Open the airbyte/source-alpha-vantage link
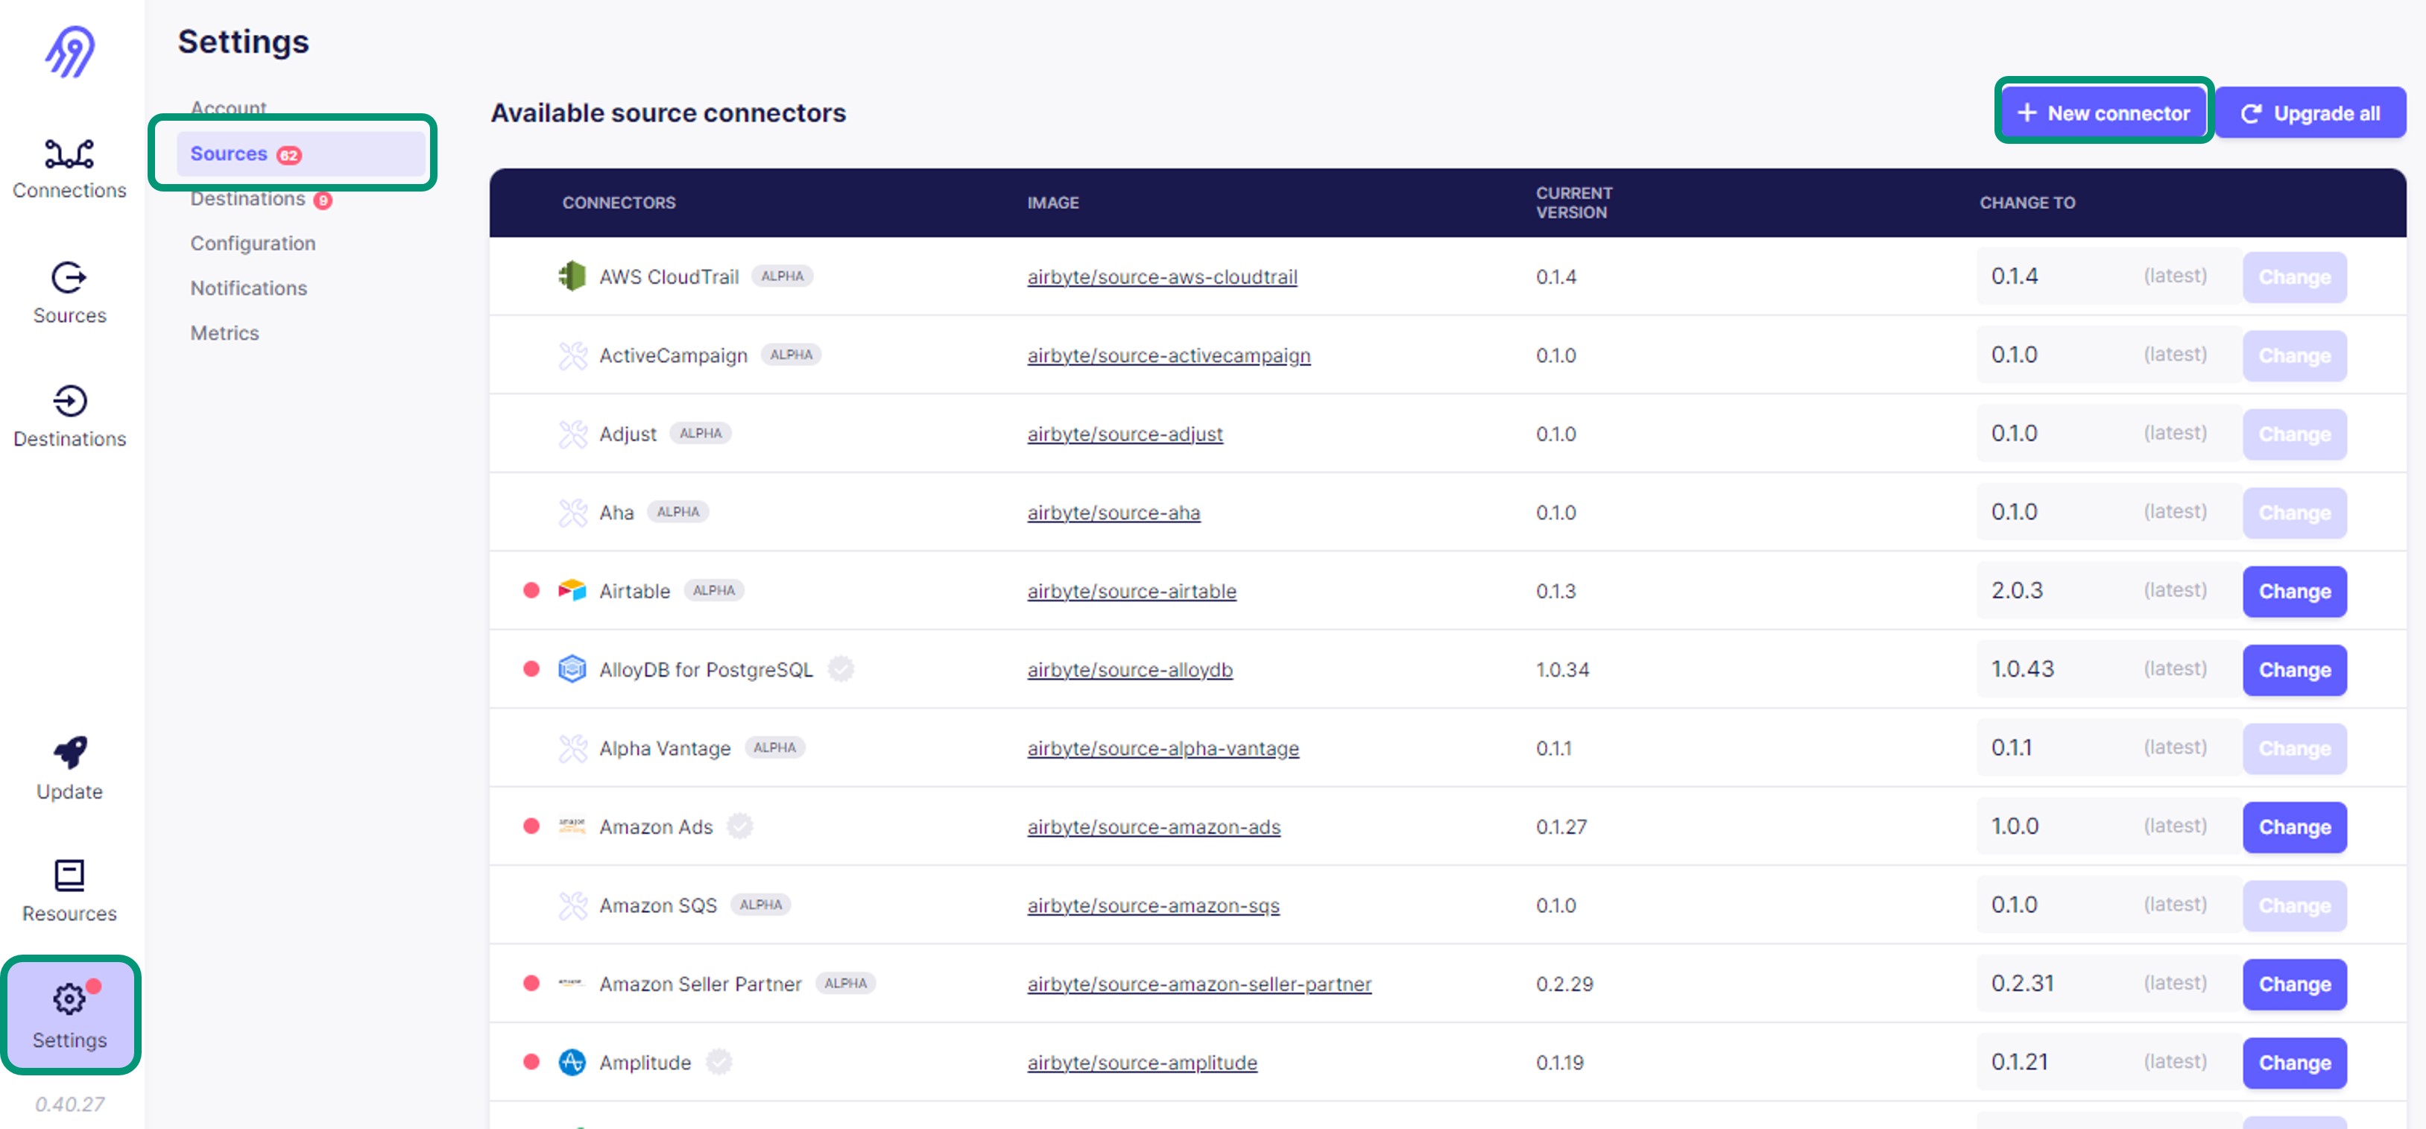Viewport: 2426px width, 1129px height. click(x=1163, y=749)
